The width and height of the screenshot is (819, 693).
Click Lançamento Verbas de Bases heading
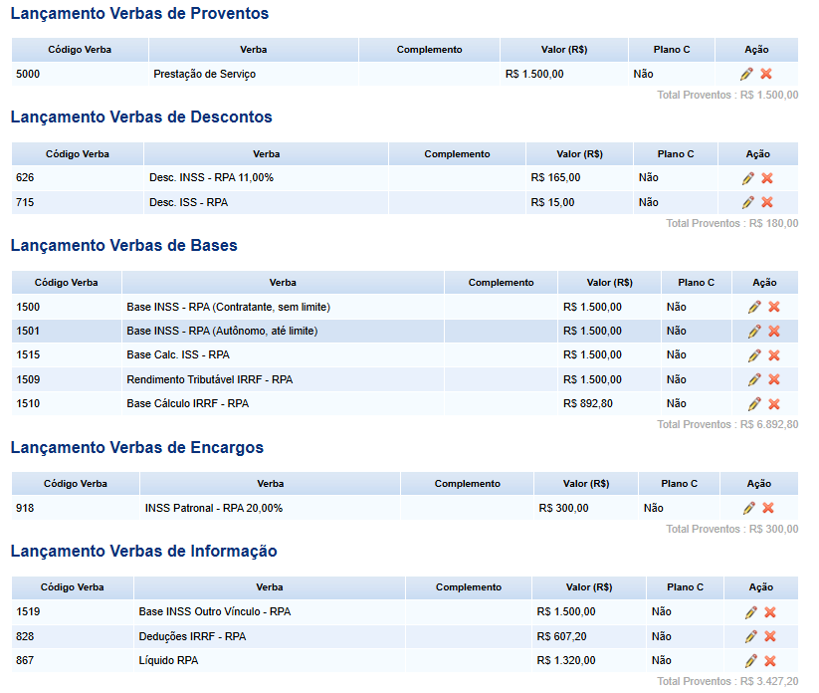pyautogui.click(x=123, y=246)
